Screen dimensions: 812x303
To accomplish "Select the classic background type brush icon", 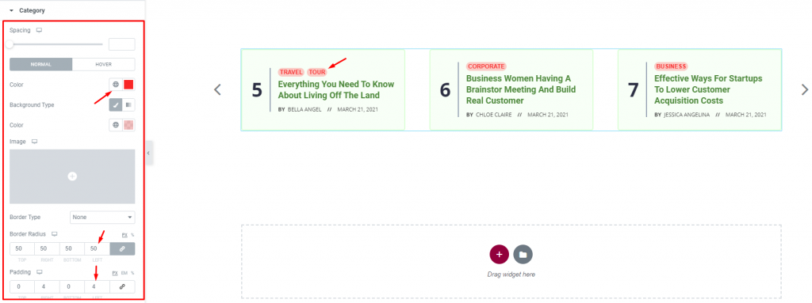I will tap(116, 105).
